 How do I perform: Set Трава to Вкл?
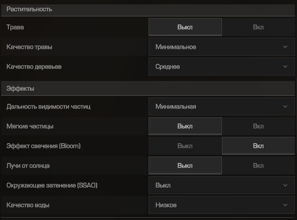(258, 27)
